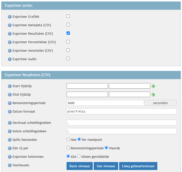Uncheck the Exporteer Resultaten (CSV) checkbox
The height and width of the screenshot is (172, 182).
[x=68, y=33]
